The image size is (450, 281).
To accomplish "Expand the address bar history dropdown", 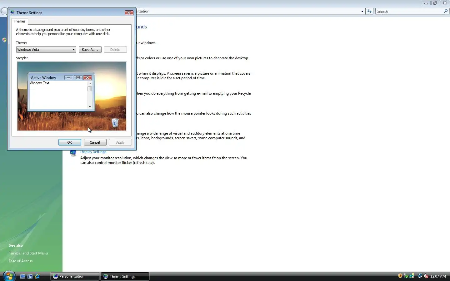I will pos(362,12).
